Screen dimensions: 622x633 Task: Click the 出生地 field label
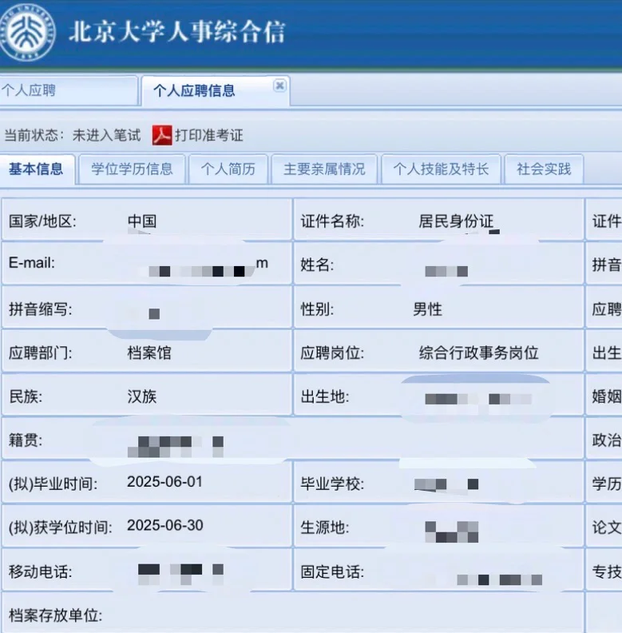coord(325,397)
